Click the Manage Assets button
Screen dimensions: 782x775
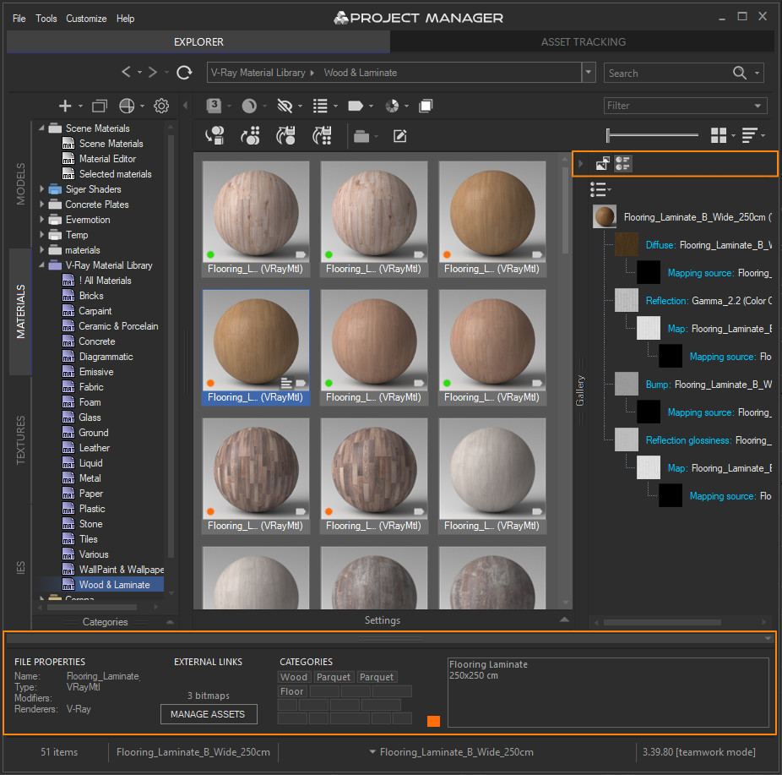point(208,713)
